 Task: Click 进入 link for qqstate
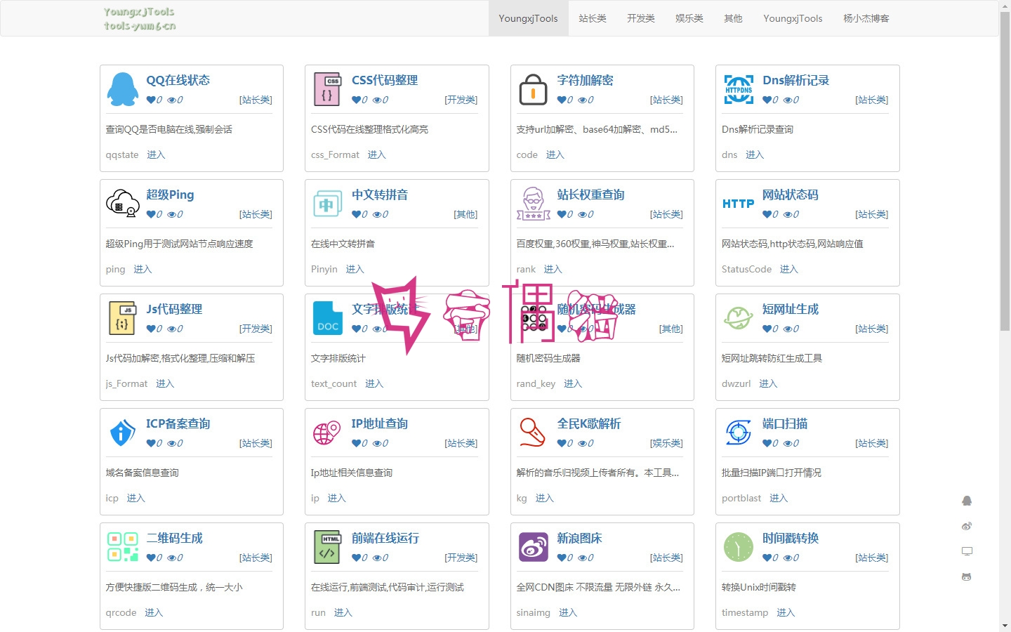156,154
